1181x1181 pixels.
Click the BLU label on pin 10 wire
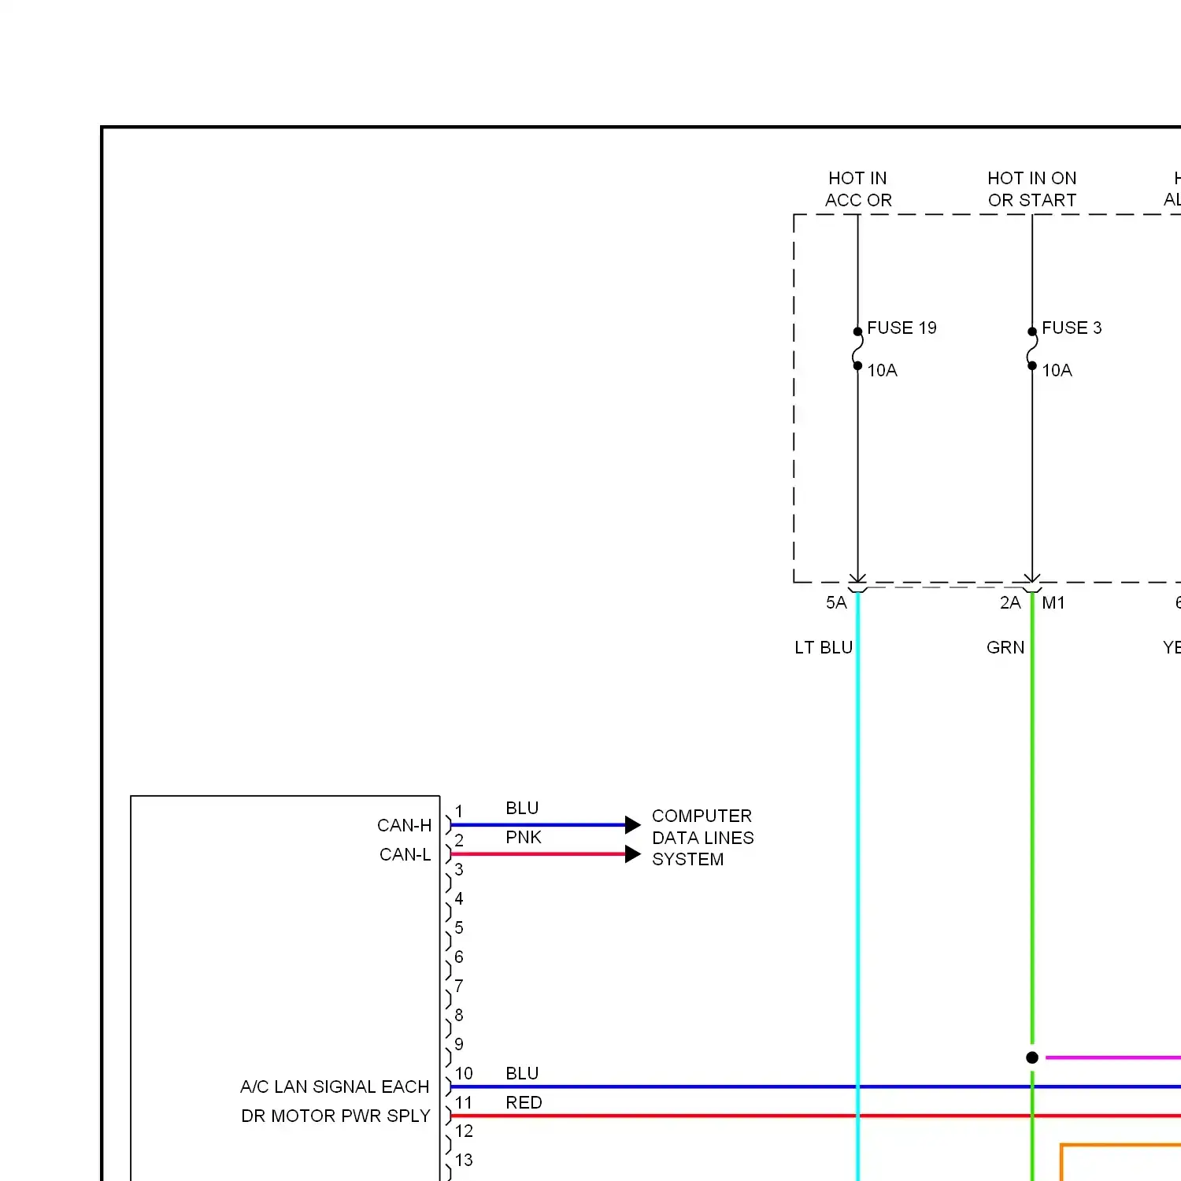(x=522, y=1073)
